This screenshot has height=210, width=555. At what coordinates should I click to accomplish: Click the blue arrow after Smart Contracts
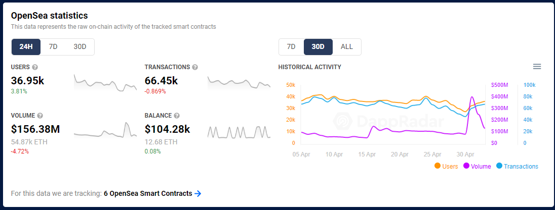(x=198, y=193)
